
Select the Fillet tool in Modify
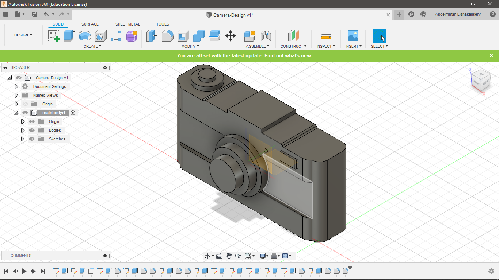click(x=168, y=36)
